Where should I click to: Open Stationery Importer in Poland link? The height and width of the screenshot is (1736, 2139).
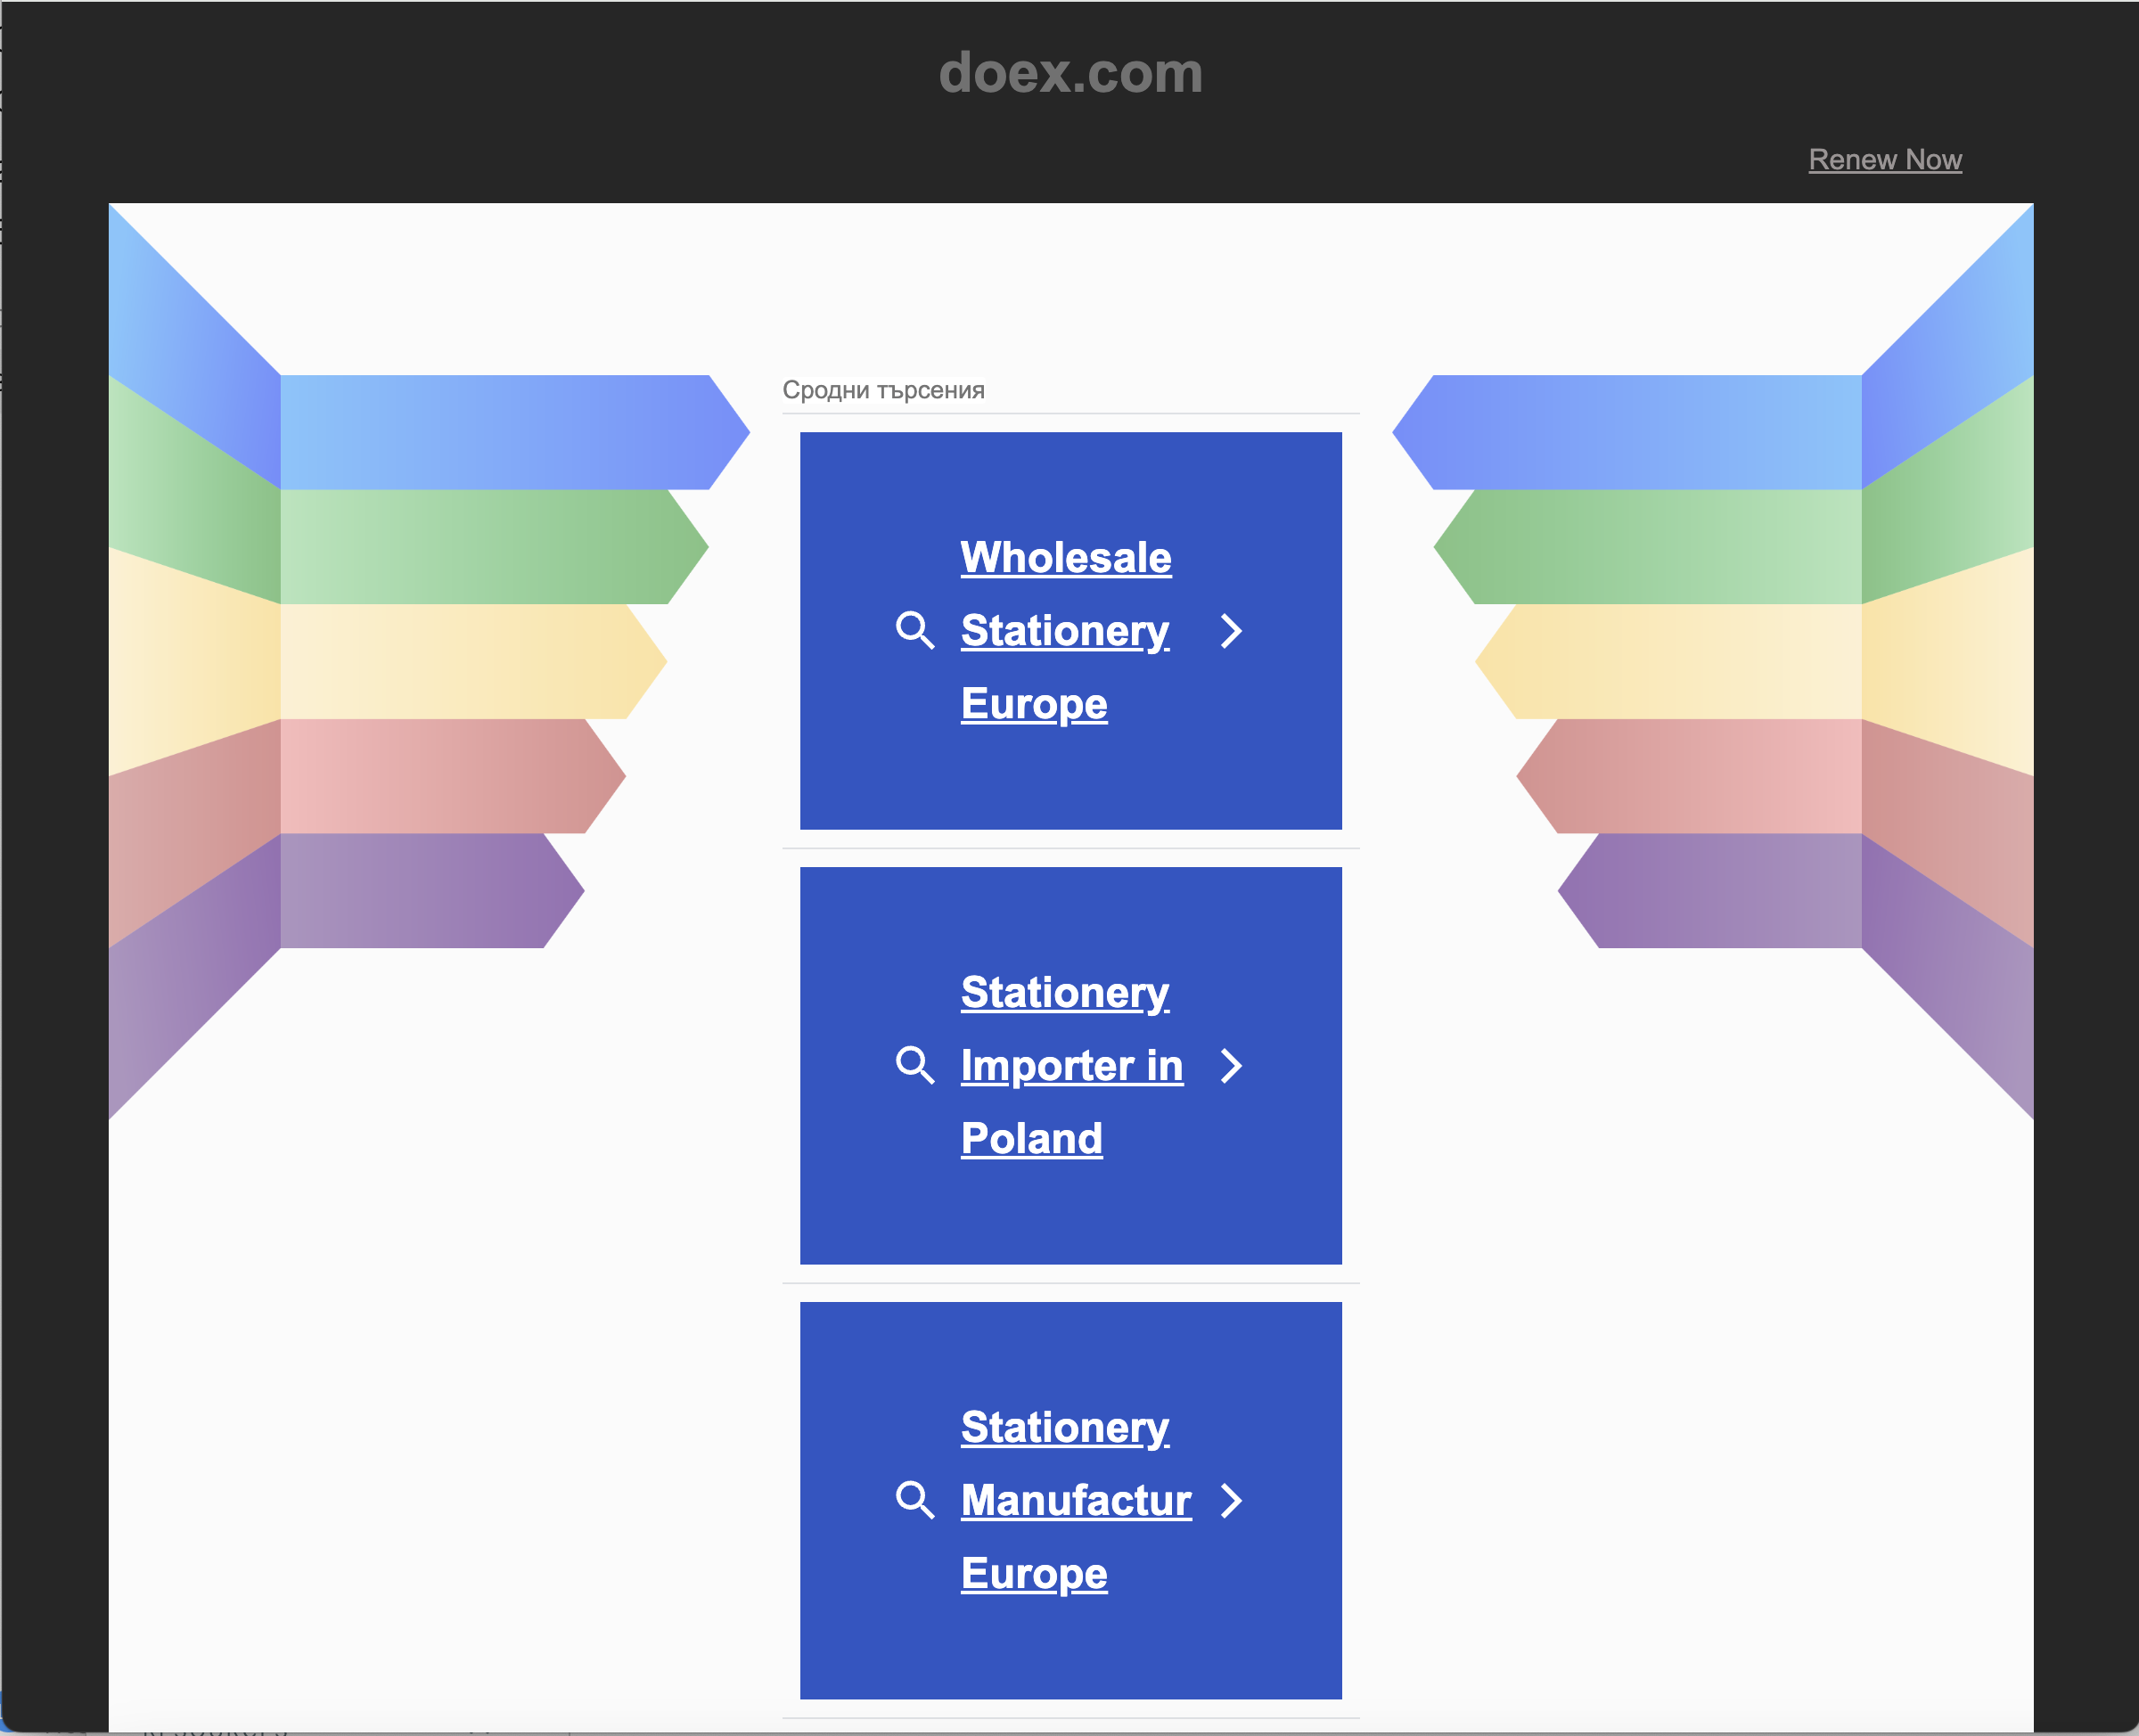(1070, 1066)
